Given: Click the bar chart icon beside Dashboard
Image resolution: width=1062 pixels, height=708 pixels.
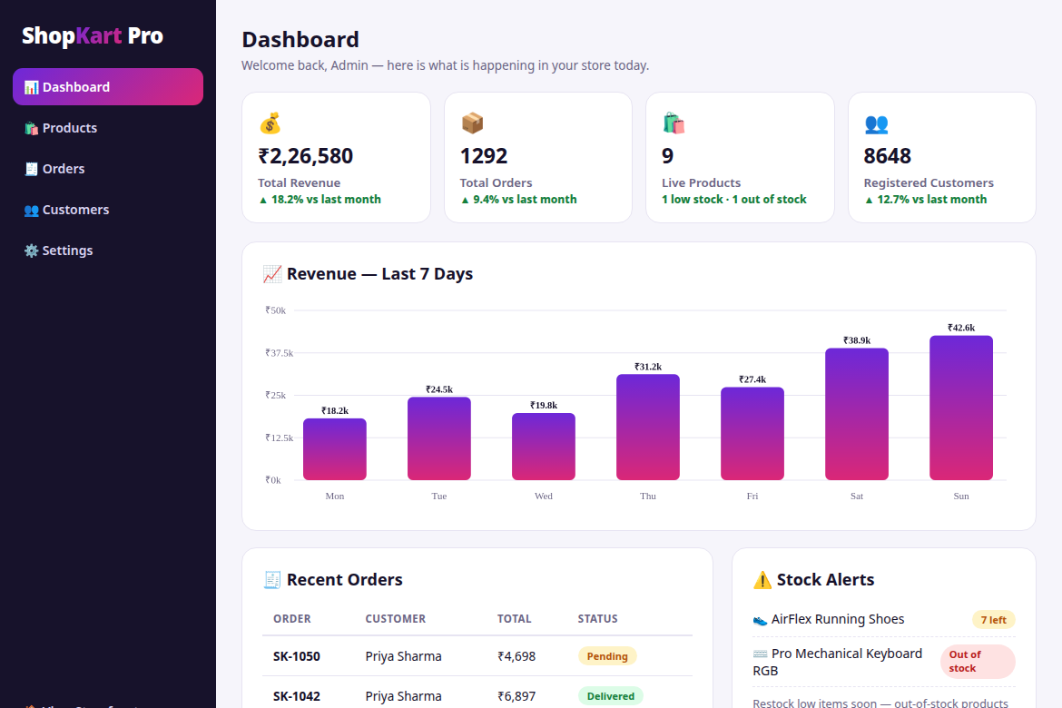Looking at the screenshot, I should click(31, 87).
